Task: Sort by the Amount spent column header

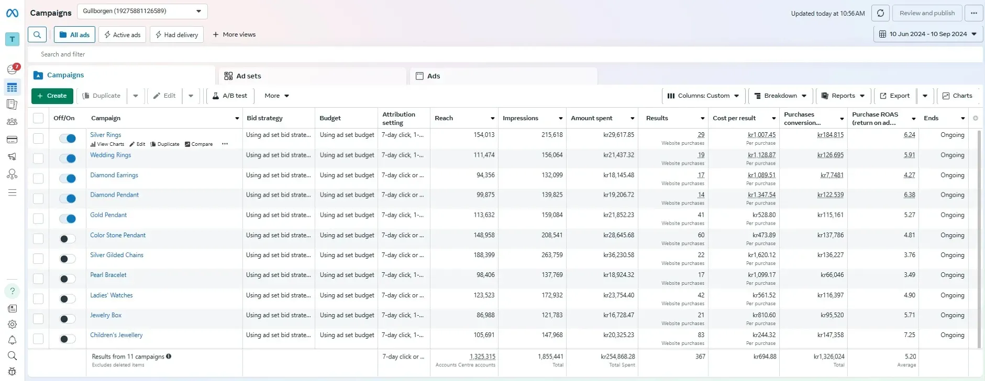Action: 602,118
